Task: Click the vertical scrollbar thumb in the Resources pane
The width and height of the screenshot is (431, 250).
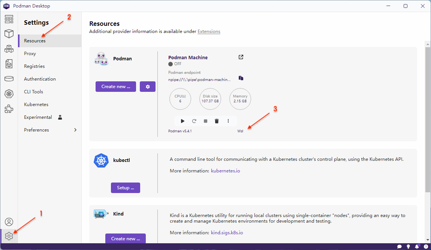Action: pyautogui.click(x=428, y=120)
